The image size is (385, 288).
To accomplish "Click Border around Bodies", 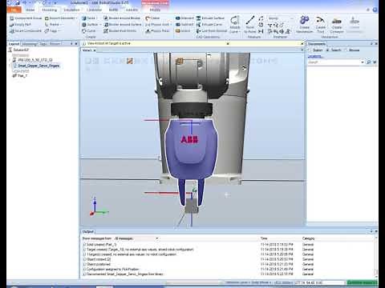I will tap(122, 18).
